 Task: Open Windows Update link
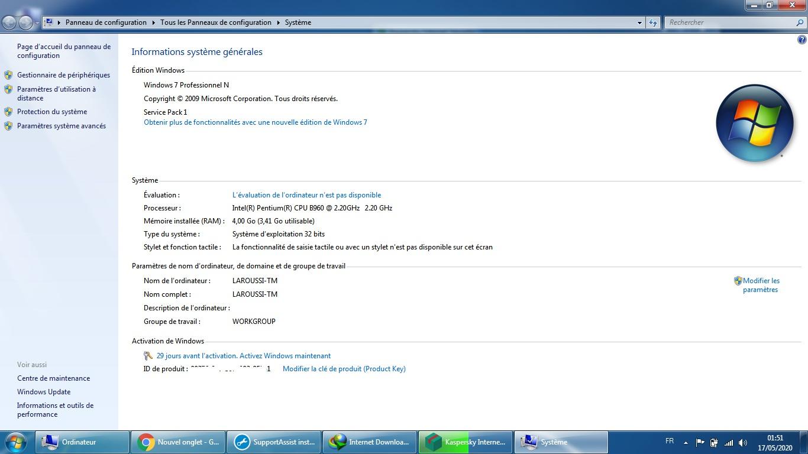tap(44, 392)
